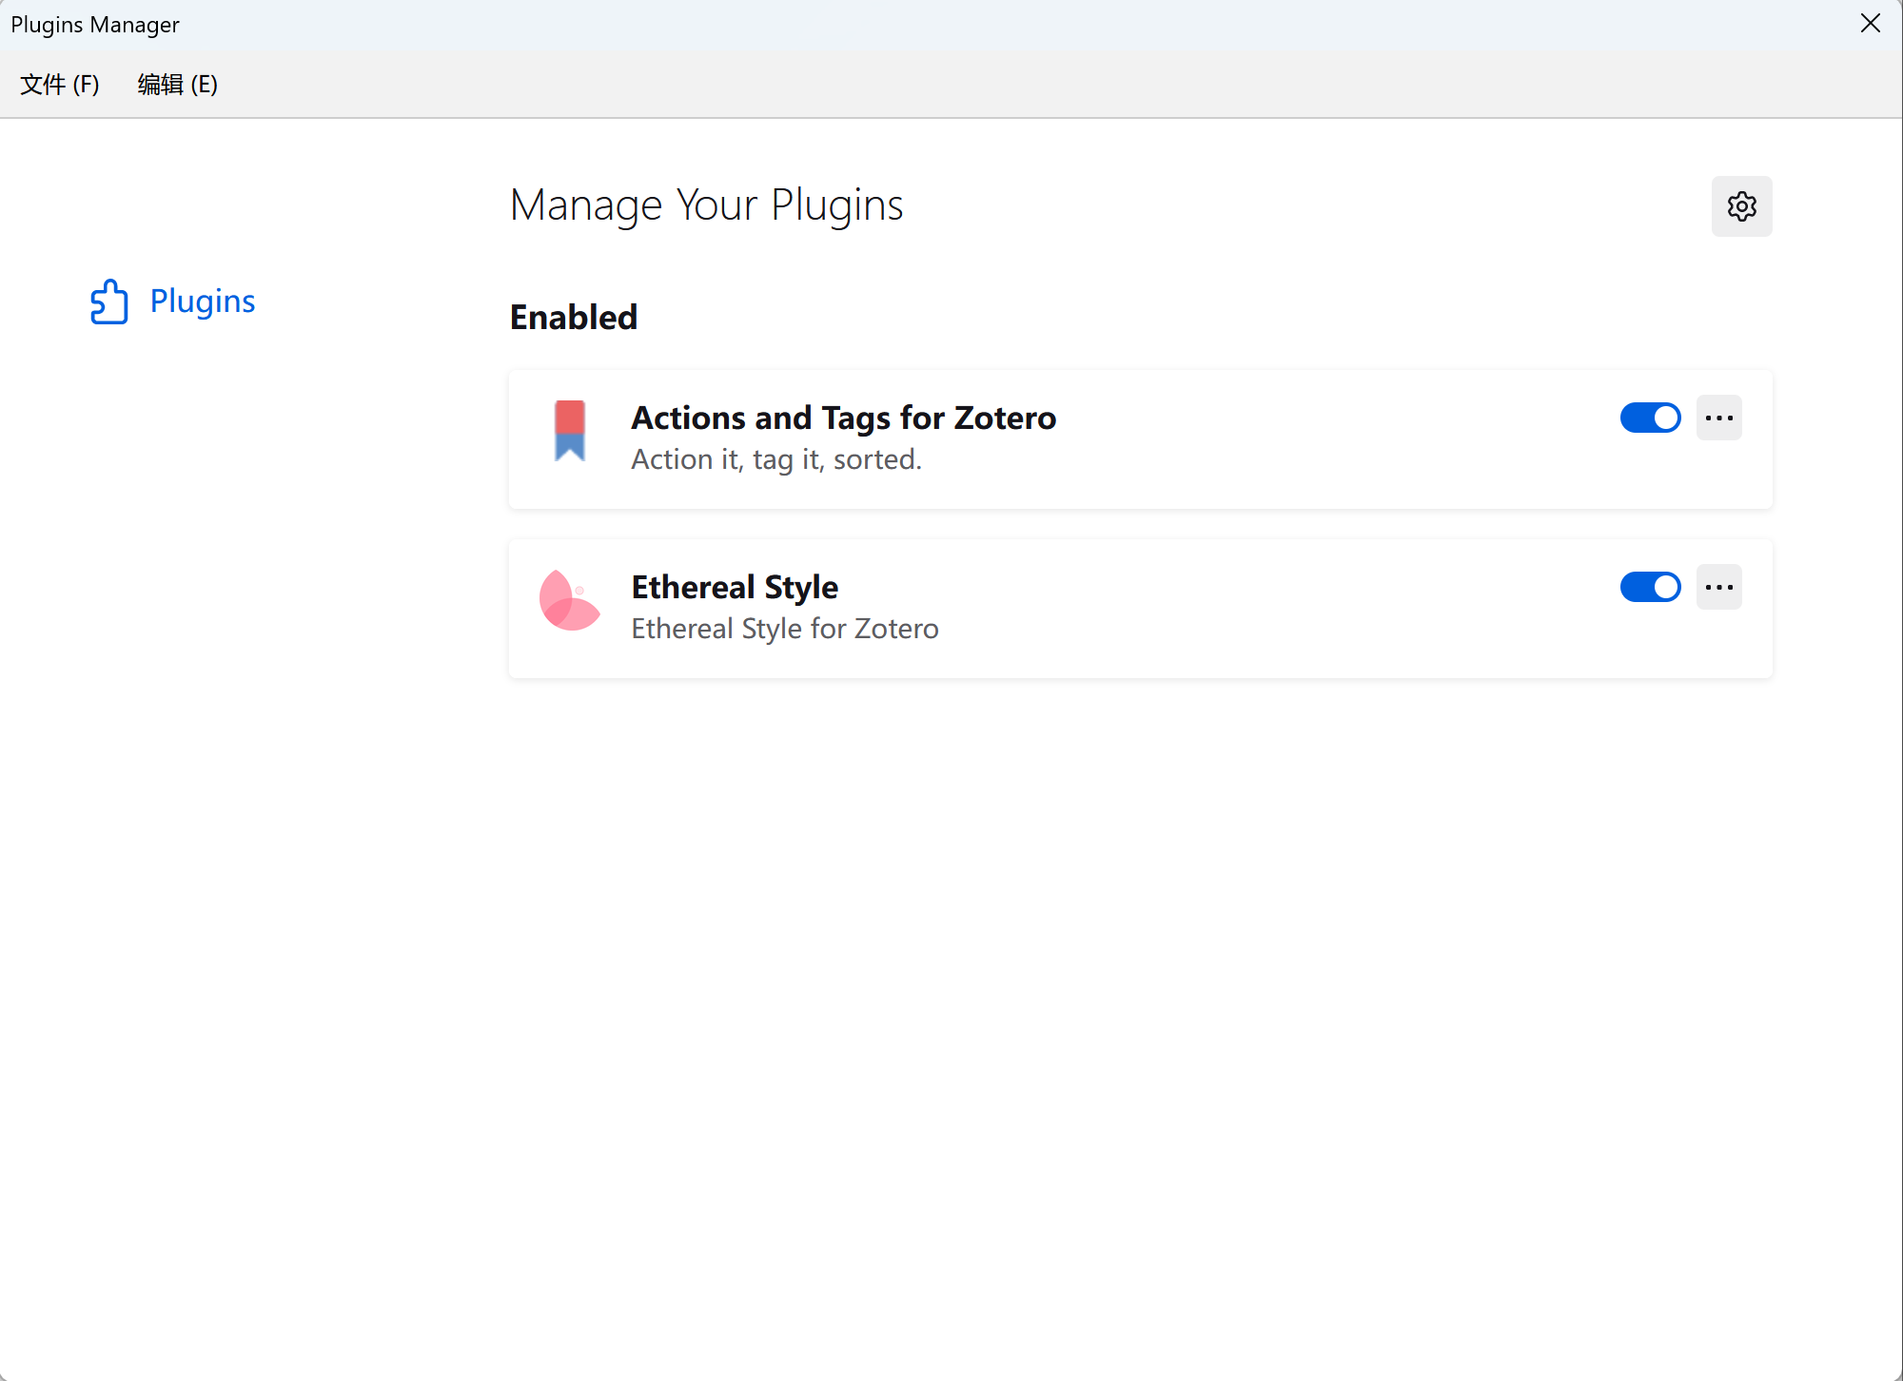Image resolution: width=1903 pixels, height=1381 pixels.
Task: Open more options for Actions and Tags
Action: tap(1718, 418)
